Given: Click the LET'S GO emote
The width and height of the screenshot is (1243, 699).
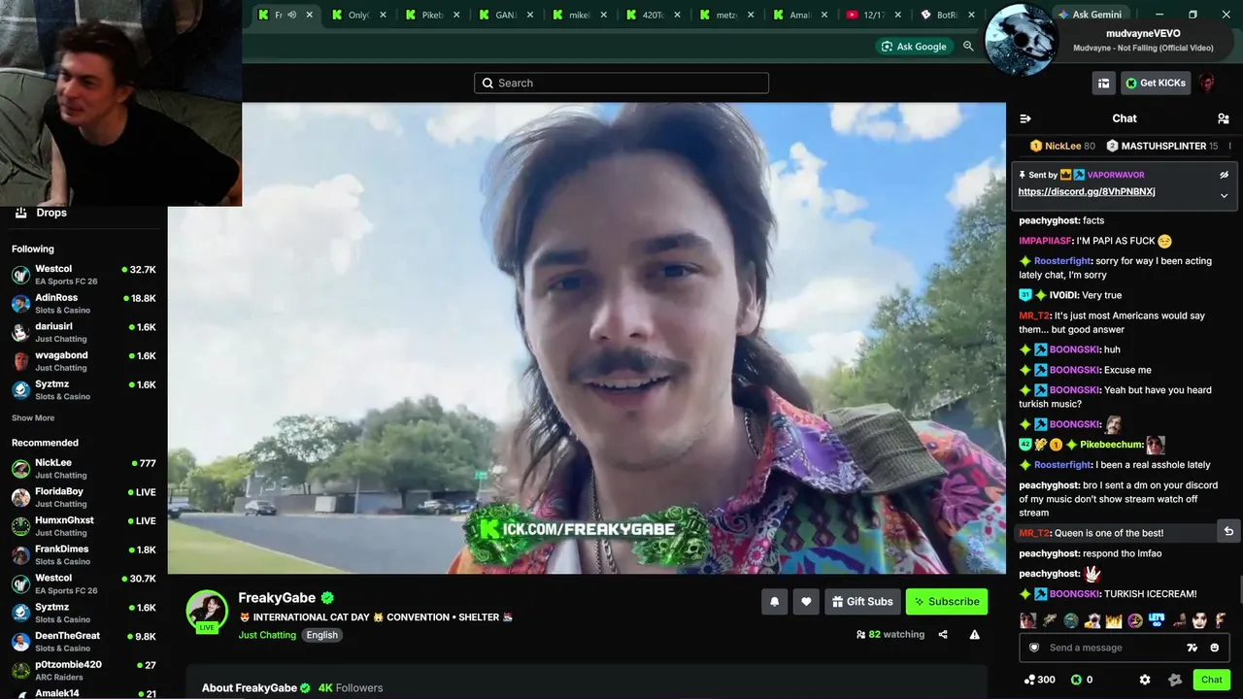Looking at the screenshot, I should (1157, 620).
